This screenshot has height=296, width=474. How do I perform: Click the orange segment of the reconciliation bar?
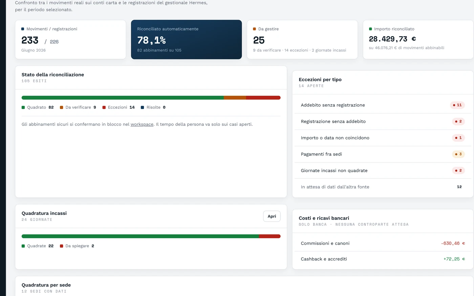235,98
